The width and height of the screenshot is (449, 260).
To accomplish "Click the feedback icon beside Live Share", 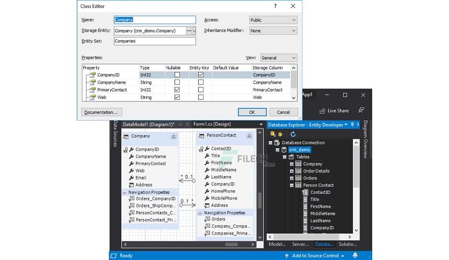I will (x=361, y=110).
